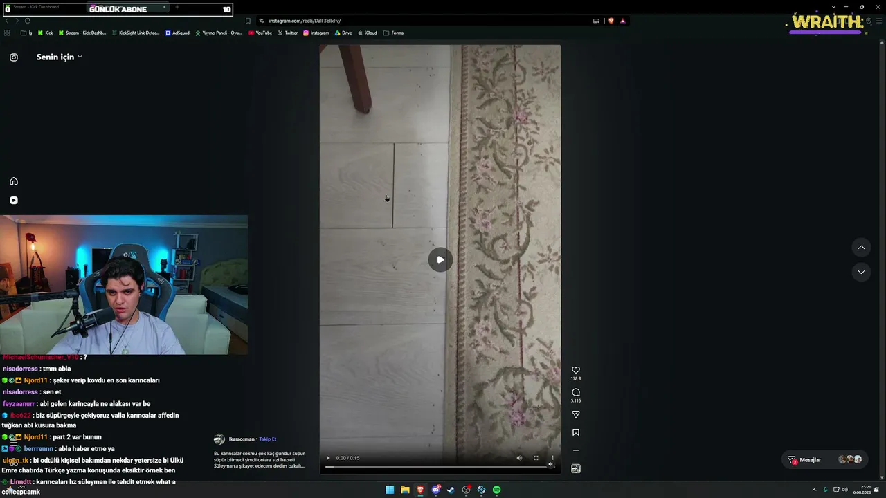Show hidden system tray icons
This screenshot has width=886, height=498.
pos(814,490)
